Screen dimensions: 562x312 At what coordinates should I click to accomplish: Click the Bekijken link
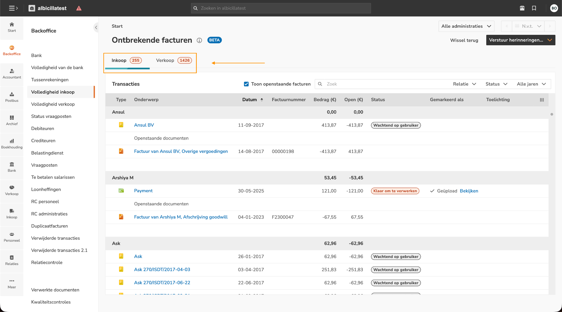469,191
